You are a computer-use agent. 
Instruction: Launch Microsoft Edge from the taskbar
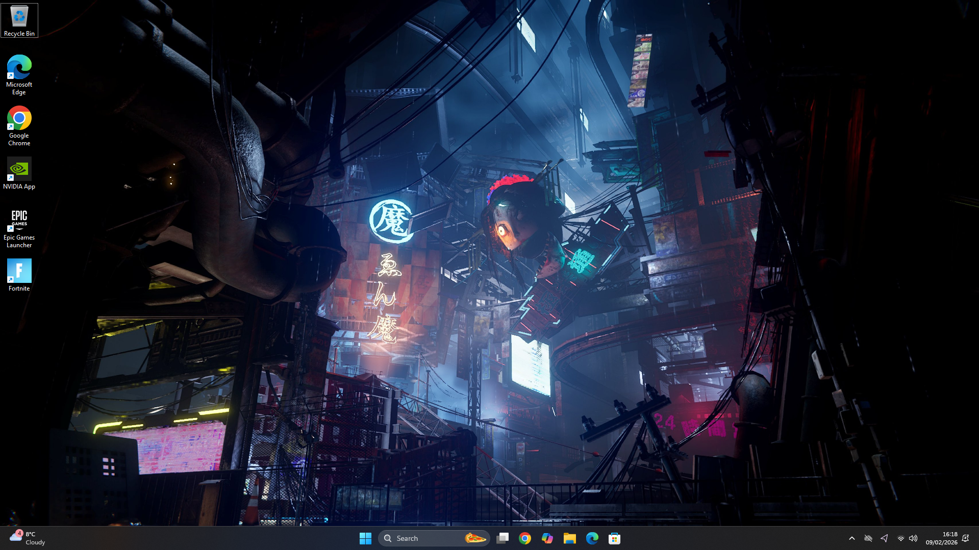coord(592,538)
